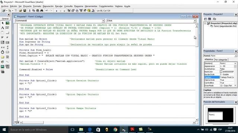The width and height of the screenshot is (238, 133).
Task: Close the toolbox panel
Action: [x=9, y=15]
